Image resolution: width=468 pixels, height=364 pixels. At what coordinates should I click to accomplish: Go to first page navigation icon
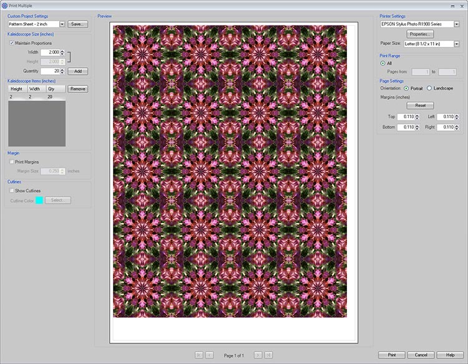[199, 355]
